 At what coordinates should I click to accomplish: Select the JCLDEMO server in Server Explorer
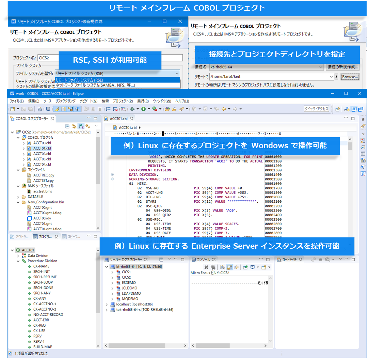(129, 288)
